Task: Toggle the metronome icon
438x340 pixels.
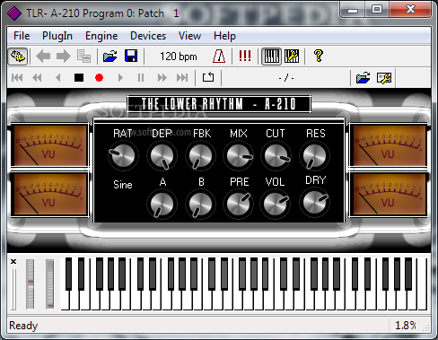Action: [219, 57]
